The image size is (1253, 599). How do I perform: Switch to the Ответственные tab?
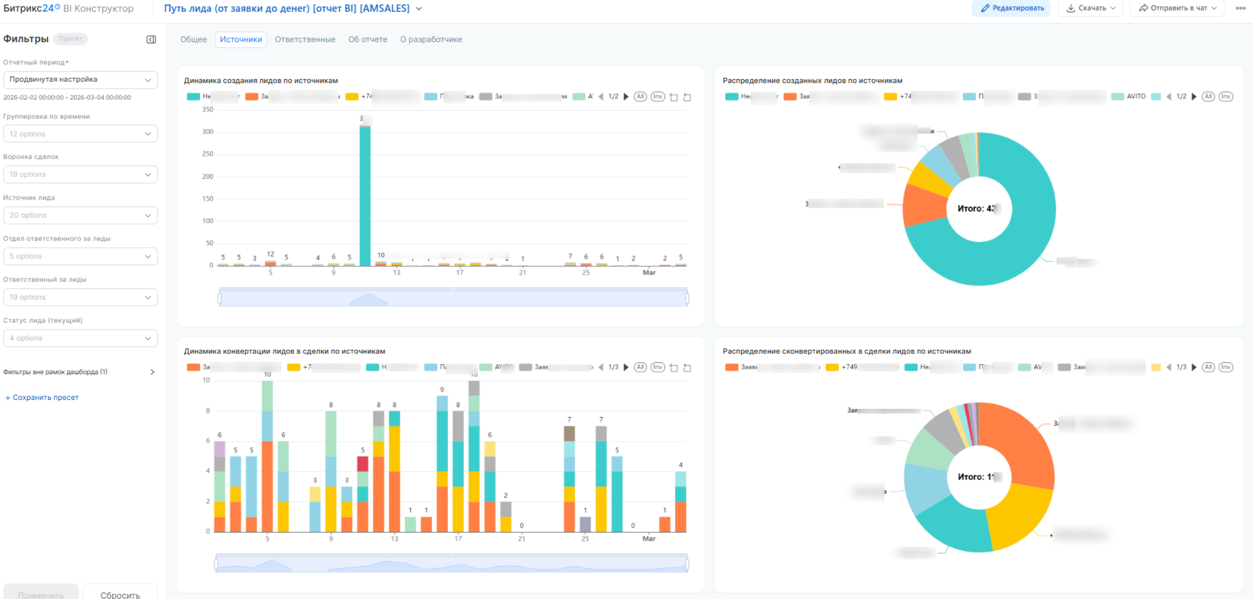[x=305, y=40]
